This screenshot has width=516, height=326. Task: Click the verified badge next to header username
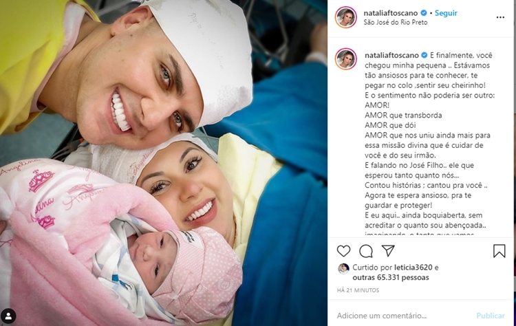[x=424, y=13]
